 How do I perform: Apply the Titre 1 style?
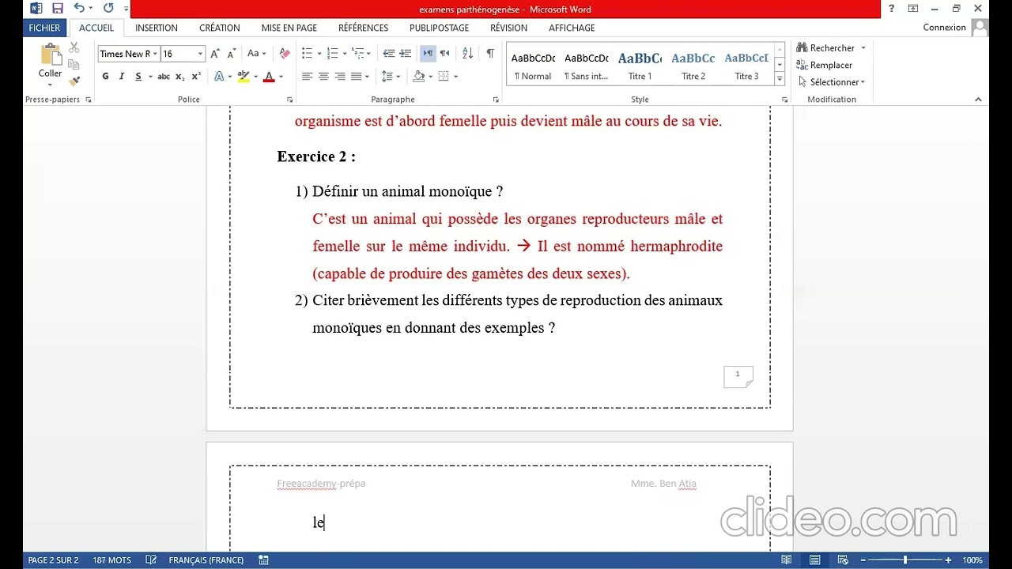coord(640,66)
